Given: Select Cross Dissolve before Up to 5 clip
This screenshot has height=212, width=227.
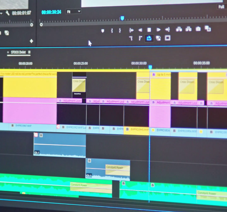Looking at the screenshot, I should (143, 86).
